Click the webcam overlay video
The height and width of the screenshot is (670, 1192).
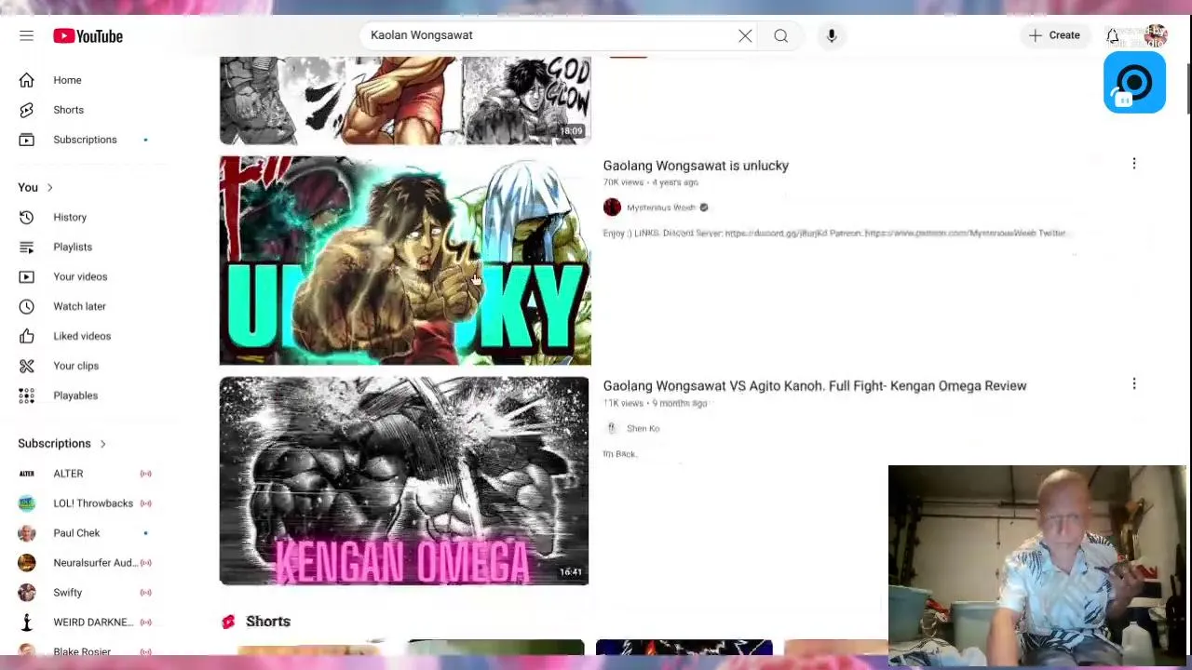(x=1037, y=566)
